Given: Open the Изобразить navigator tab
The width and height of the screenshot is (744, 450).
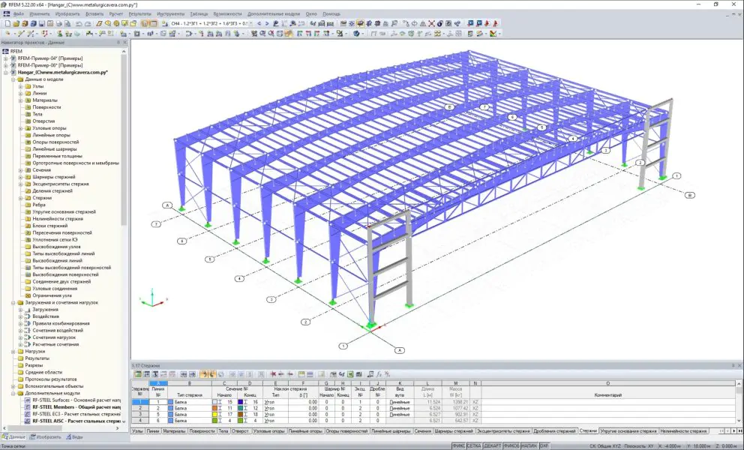Looking at the screenshot, I should tap(46, 436).
